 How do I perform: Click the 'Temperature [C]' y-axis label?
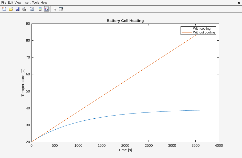click(x=23, y=83)
